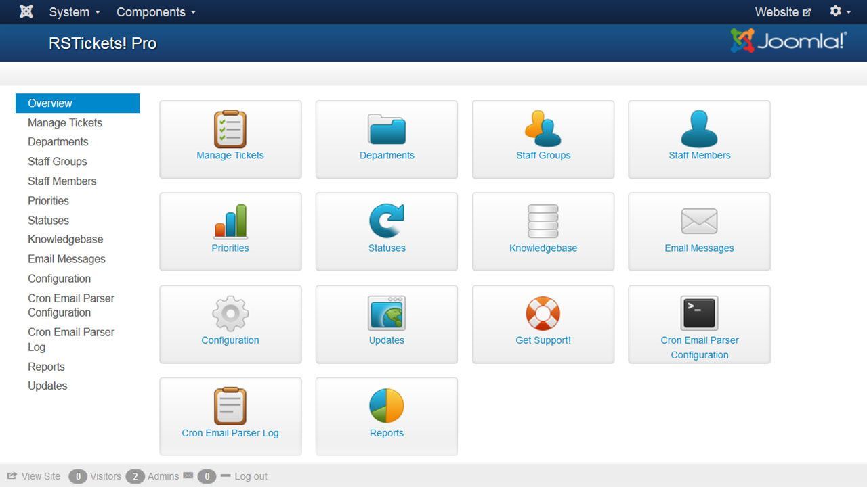Open the Departments folder icon
This screenshot has height=487, width=867.
pyautogui.click(x=387, y=129)
